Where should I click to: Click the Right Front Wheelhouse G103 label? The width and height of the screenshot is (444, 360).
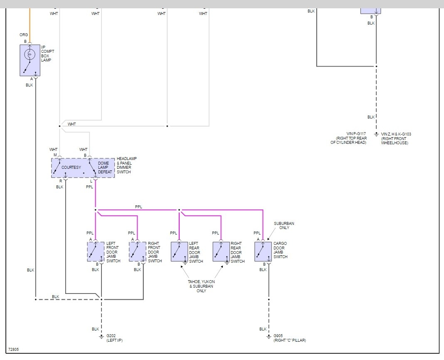[x=396, y=138]
